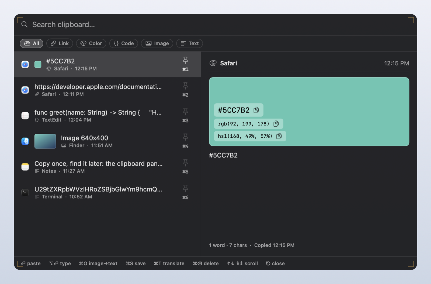Click the link type icon beside Safari 12:11 PM

coord(37,94)
